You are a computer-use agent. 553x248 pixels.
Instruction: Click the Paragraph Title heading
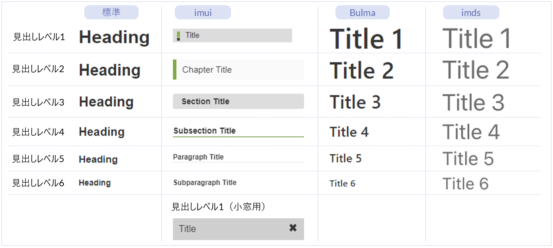198,157
